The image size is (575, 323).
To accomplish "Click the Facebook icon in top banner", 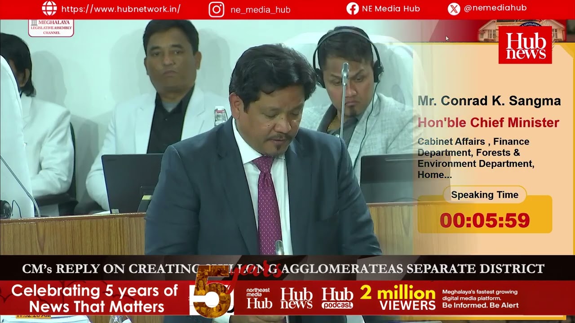I will [x=353, y=9].
